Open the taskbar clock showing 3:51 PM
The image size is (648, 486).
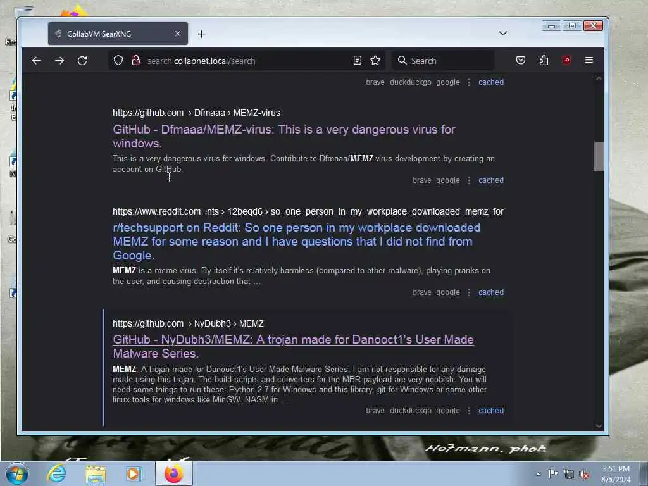click(x=616, y=474)
